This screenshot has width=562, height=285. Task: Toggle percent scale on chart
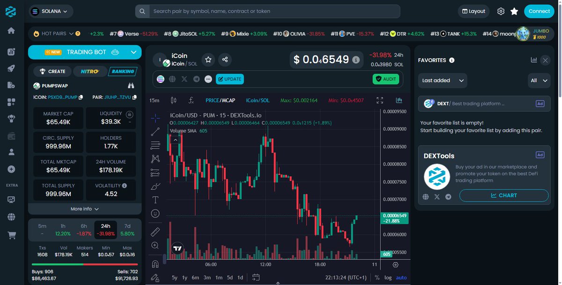pyautogui.click(x=377, y=278)
